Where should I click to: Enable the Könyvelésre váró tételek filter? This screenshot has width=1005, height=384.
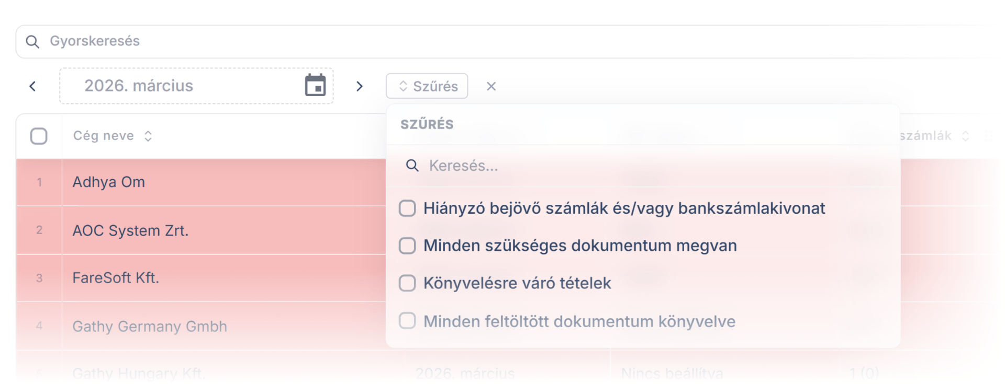click(x=407, y=283)
